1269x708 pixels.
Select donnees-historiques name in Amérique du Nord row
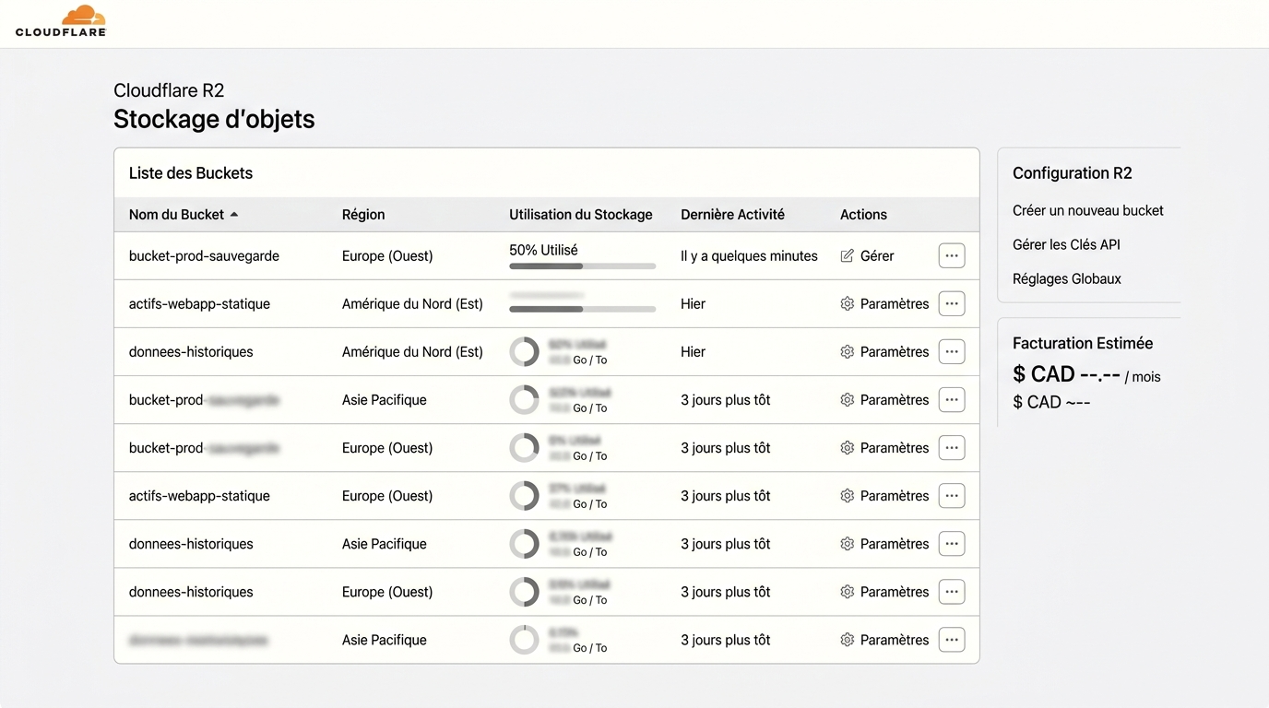[191, 351]
